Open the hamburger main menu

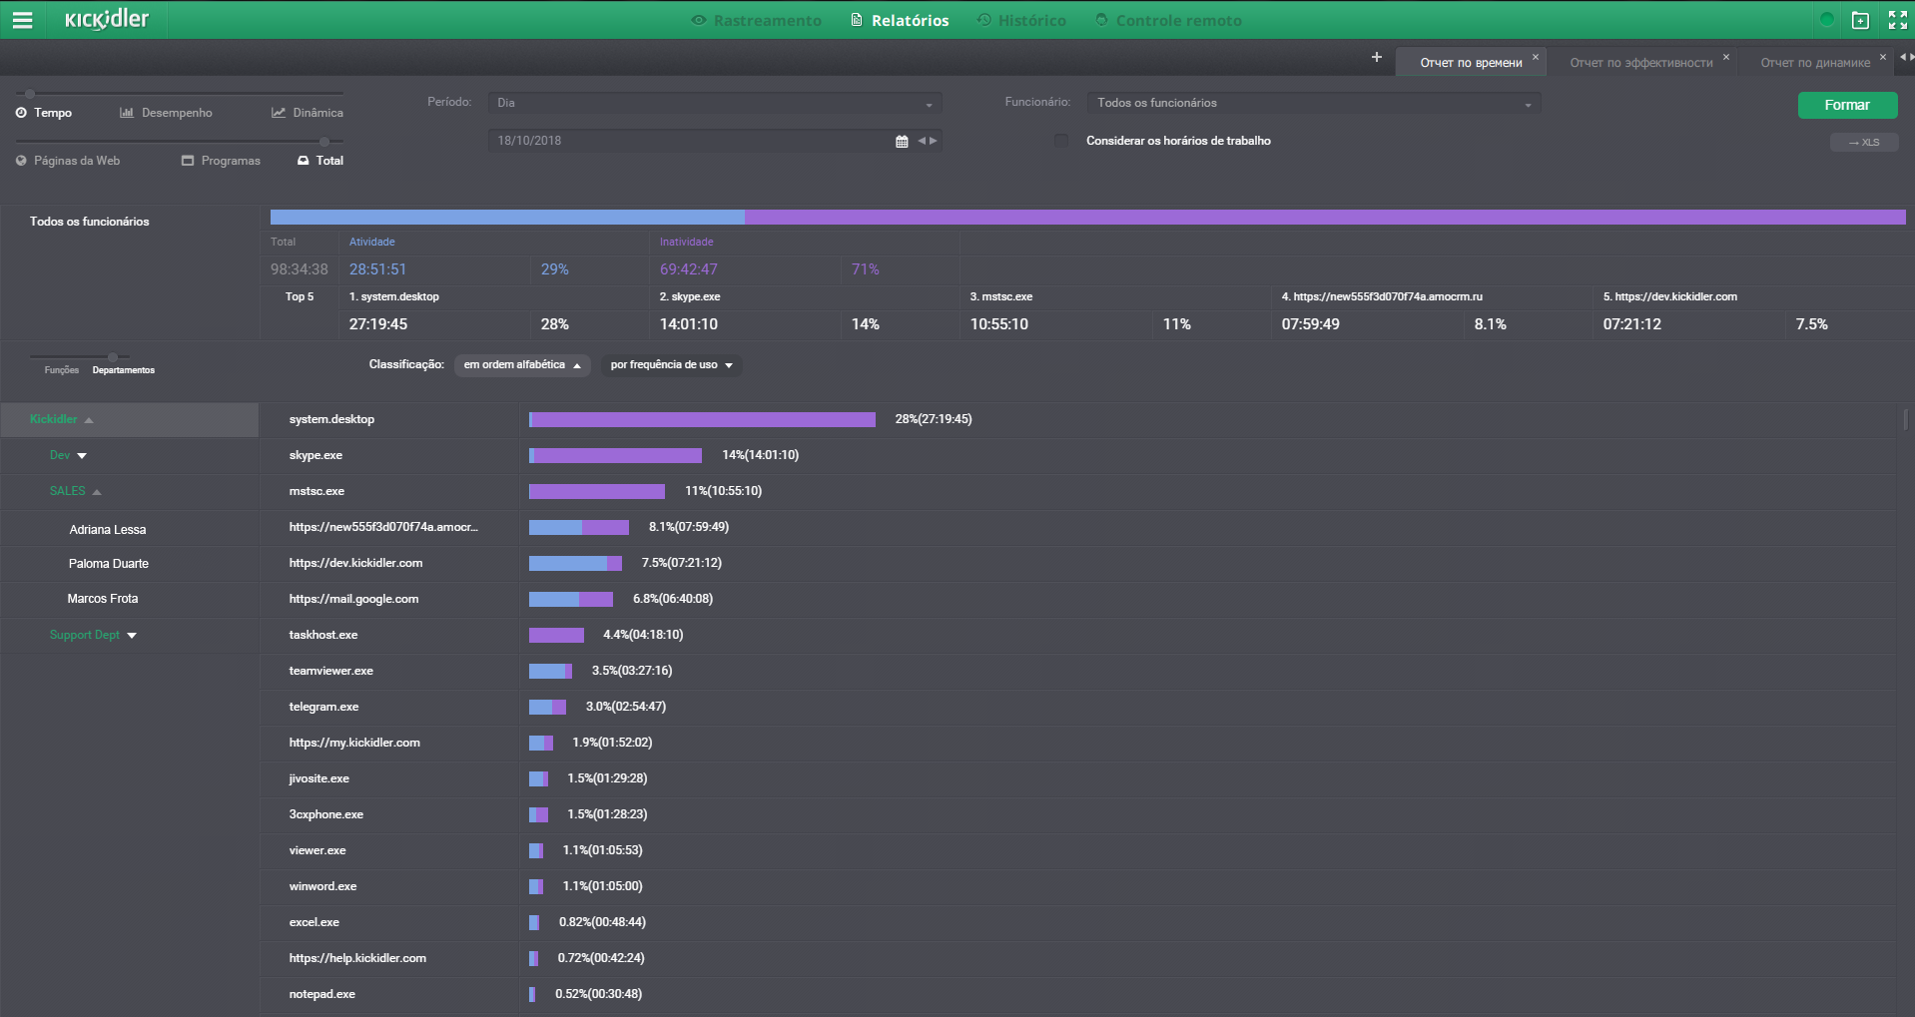22,20
